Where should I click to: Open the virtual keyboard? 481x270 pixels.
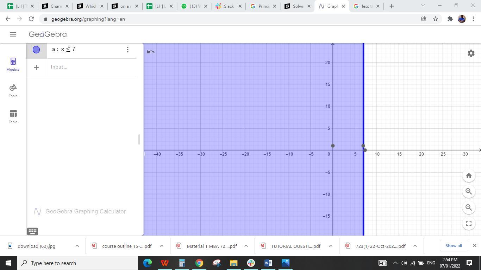(32, 231)
